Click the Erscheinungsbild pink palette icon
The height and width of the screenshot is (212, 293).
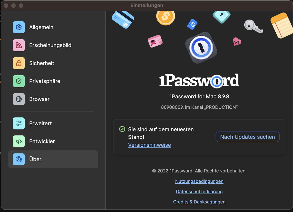click(x=19, y=45)
